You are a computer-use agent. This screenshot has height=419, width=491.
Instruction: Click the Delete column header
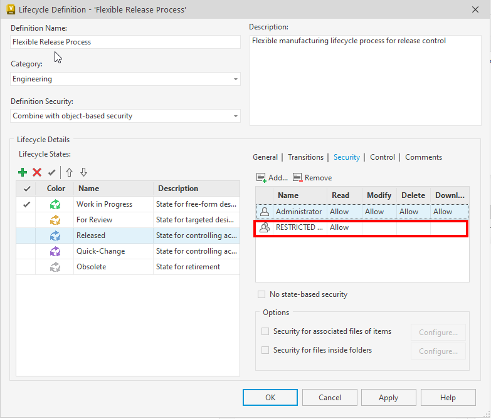413,195
